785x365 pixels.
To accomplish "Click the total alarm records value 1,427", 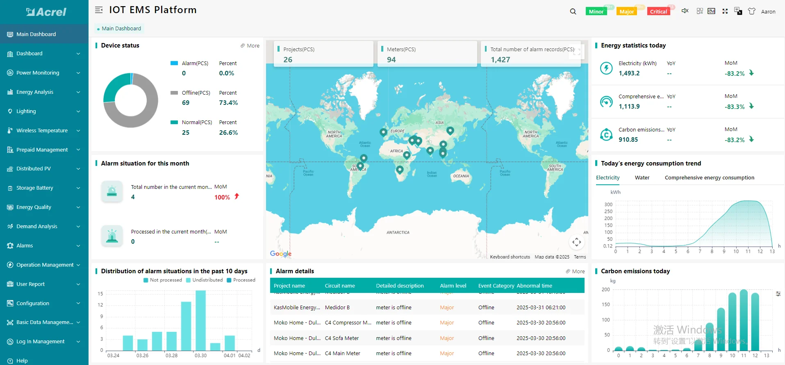I will pos(500,60).
